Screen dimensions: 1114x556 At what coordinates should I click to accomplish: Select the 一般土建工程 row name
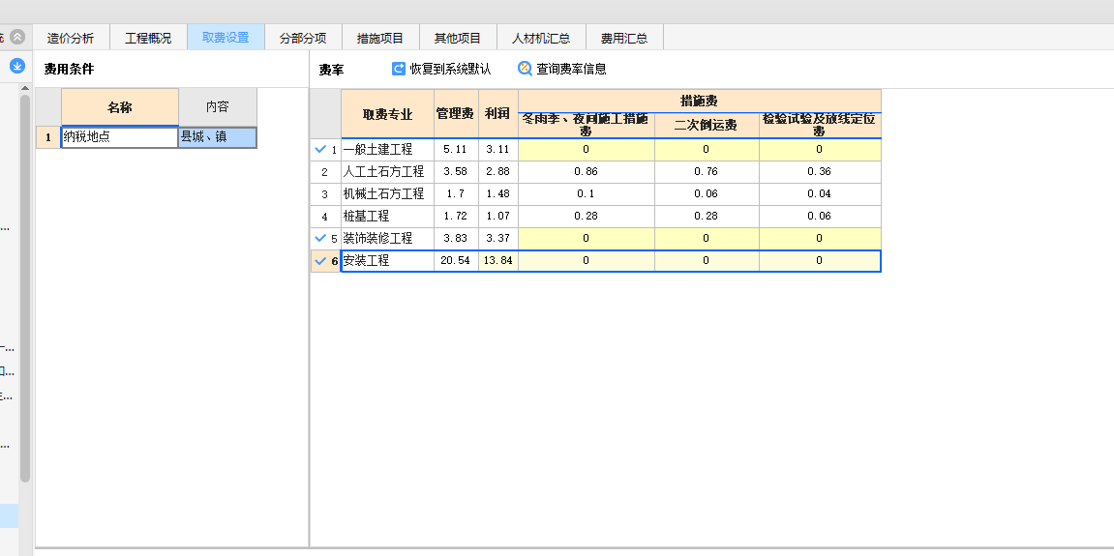(387, 149)
